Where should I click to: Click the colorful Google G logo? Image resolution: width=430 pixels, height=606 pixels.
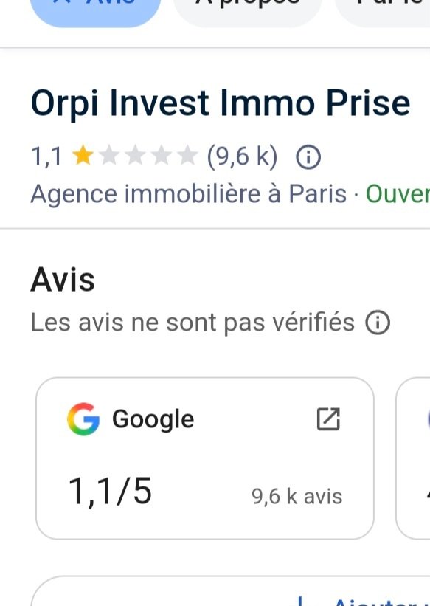83,419
